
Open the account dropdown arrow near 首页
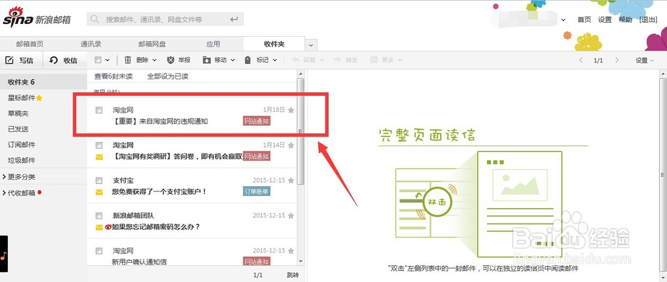click(x=564, y=19)
